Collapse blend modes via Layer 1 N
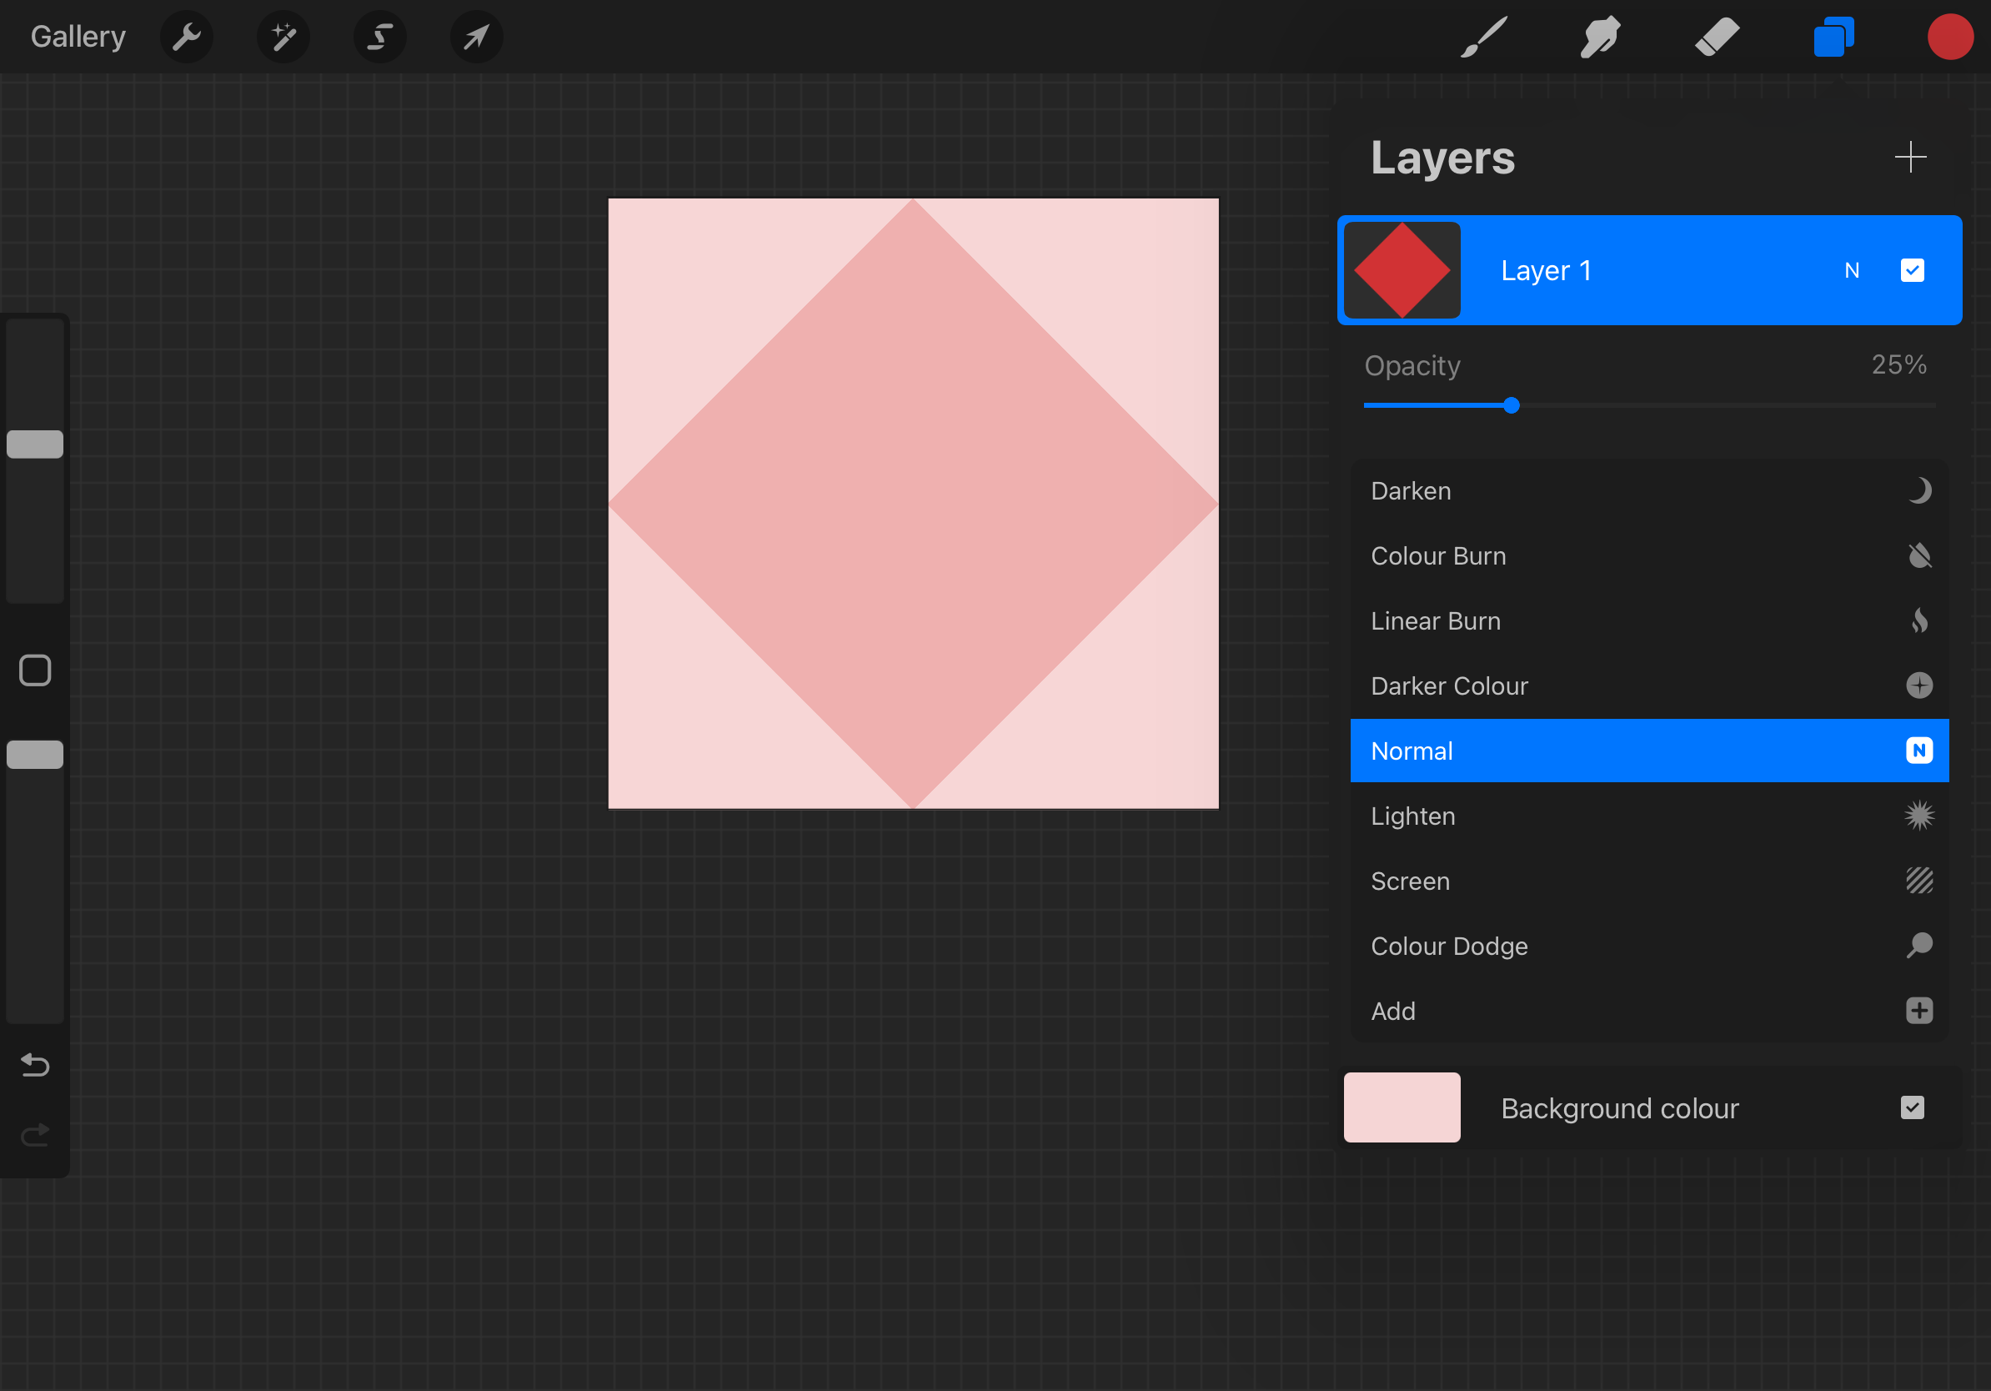Viewport: 1991px width, 1391px height. click(1852, 270)
